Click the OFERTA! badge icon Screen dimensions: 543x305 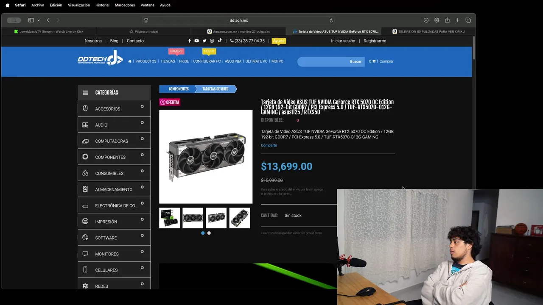point(170,102)
